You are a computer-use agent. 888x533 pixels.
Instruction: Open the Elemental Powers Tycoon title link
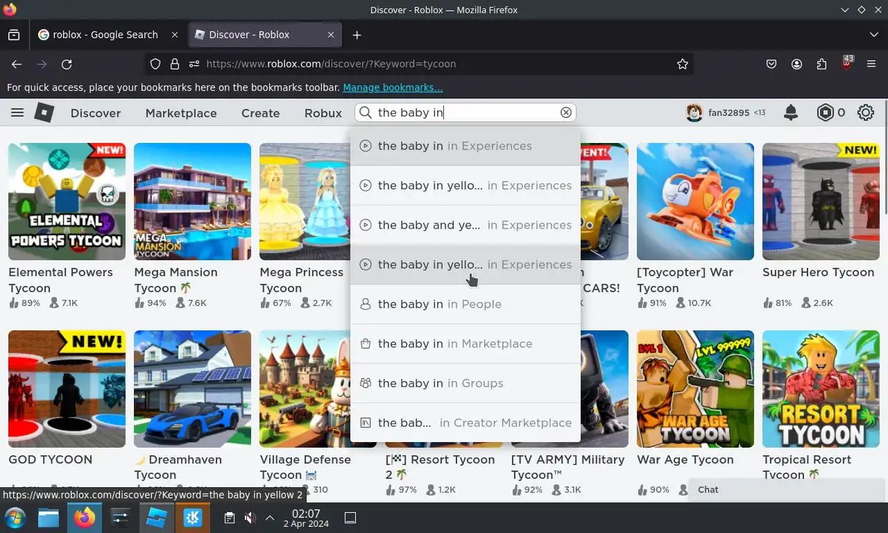point(60,280)
